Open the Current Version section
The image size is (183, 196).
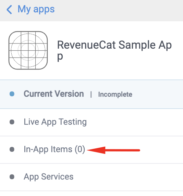[91, 94]
